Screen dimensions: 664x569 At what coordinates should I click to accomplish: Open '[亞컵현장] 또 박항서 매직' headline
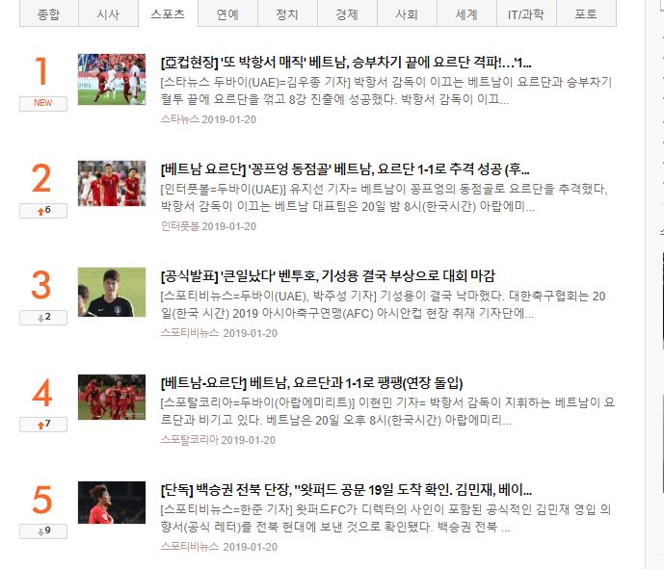[x=346, y=63]
